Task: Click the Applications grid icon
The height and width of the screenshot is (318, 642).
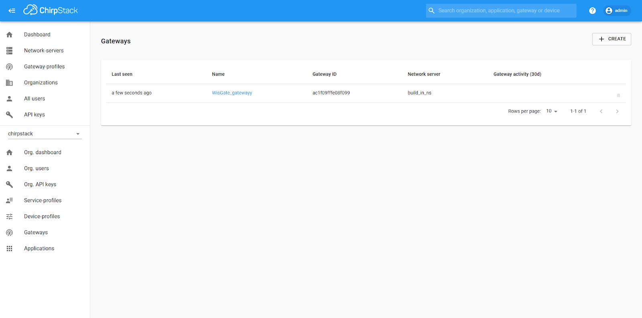Action: pyautogui.click(x=10, y=249)
